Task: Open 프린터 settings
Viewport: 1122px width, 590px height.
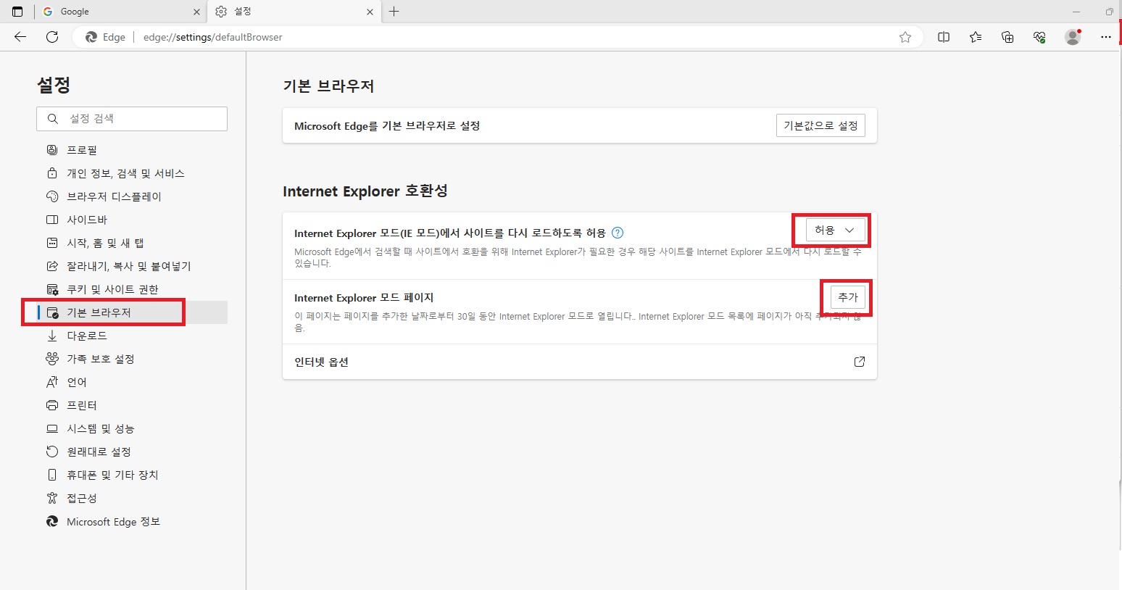Action: click(x=132, y=405)
